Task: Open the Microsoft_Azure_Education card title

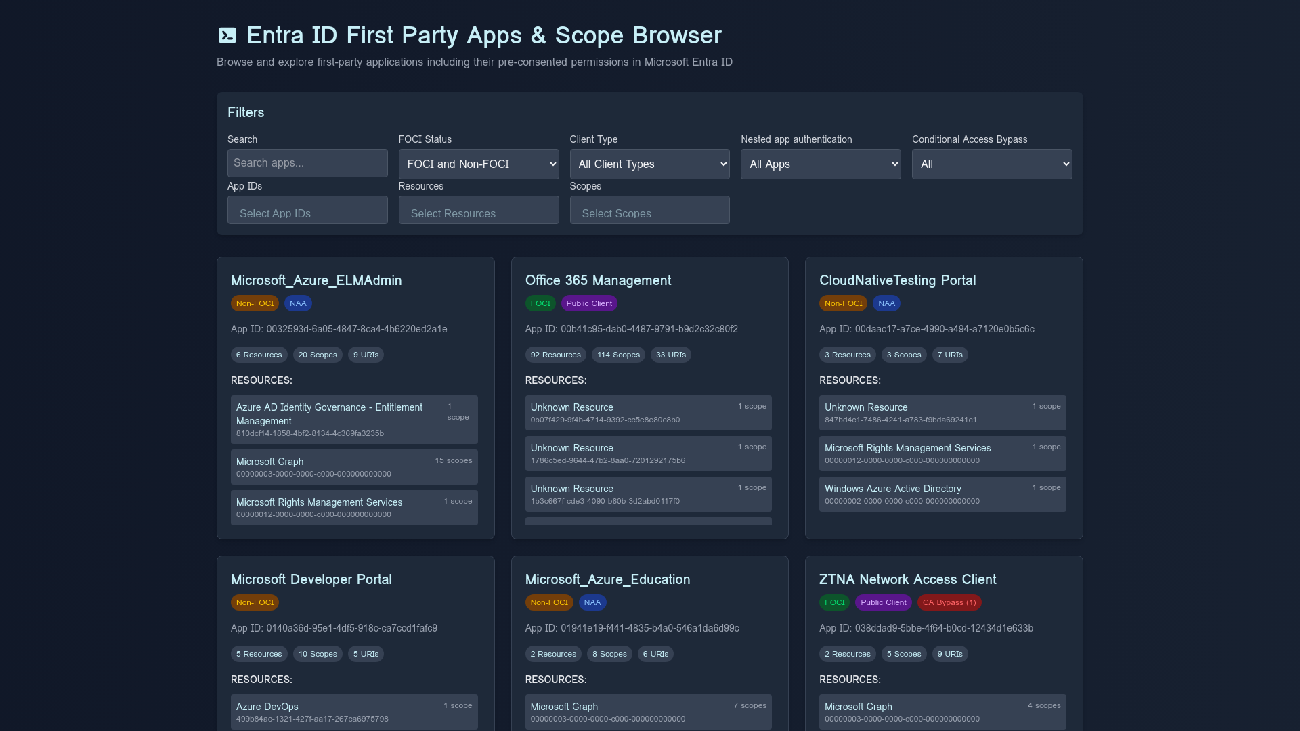Action: point(607,579)
